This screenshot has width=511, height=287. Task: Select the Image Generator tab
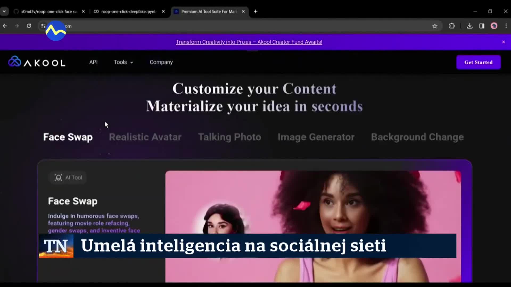(316, 137)
